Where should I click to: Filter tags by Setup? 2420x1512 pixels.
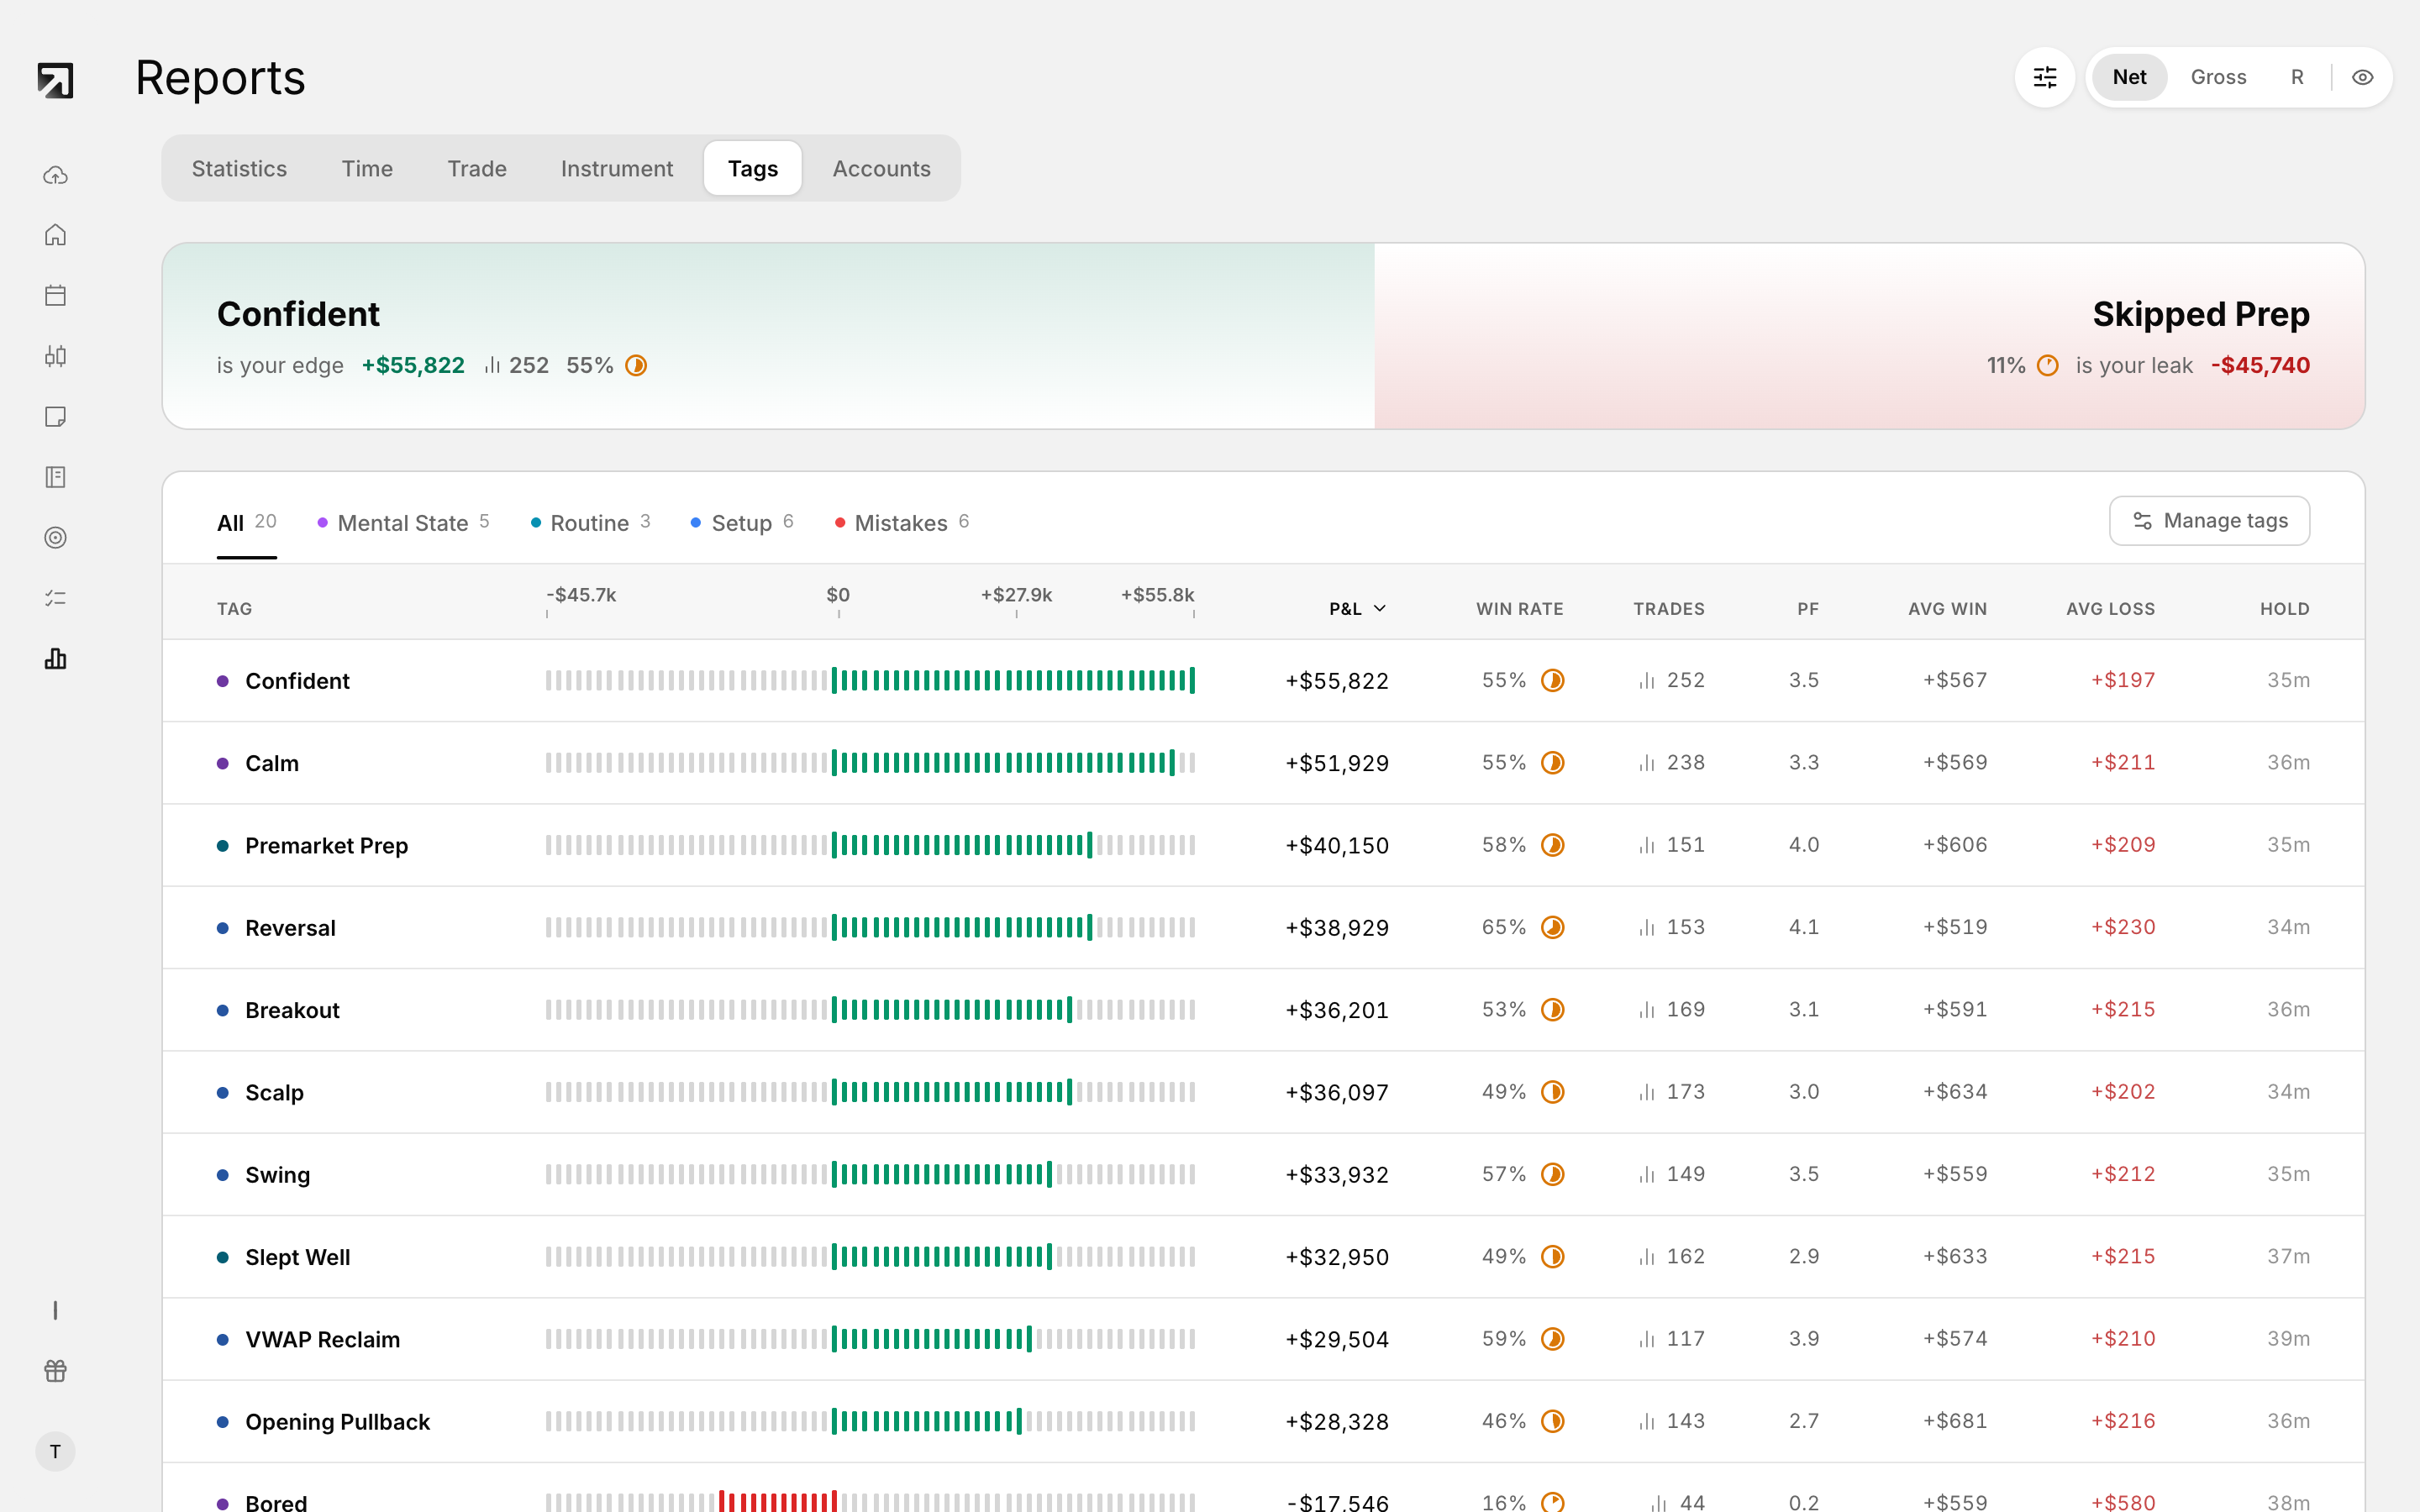point(742,523)
